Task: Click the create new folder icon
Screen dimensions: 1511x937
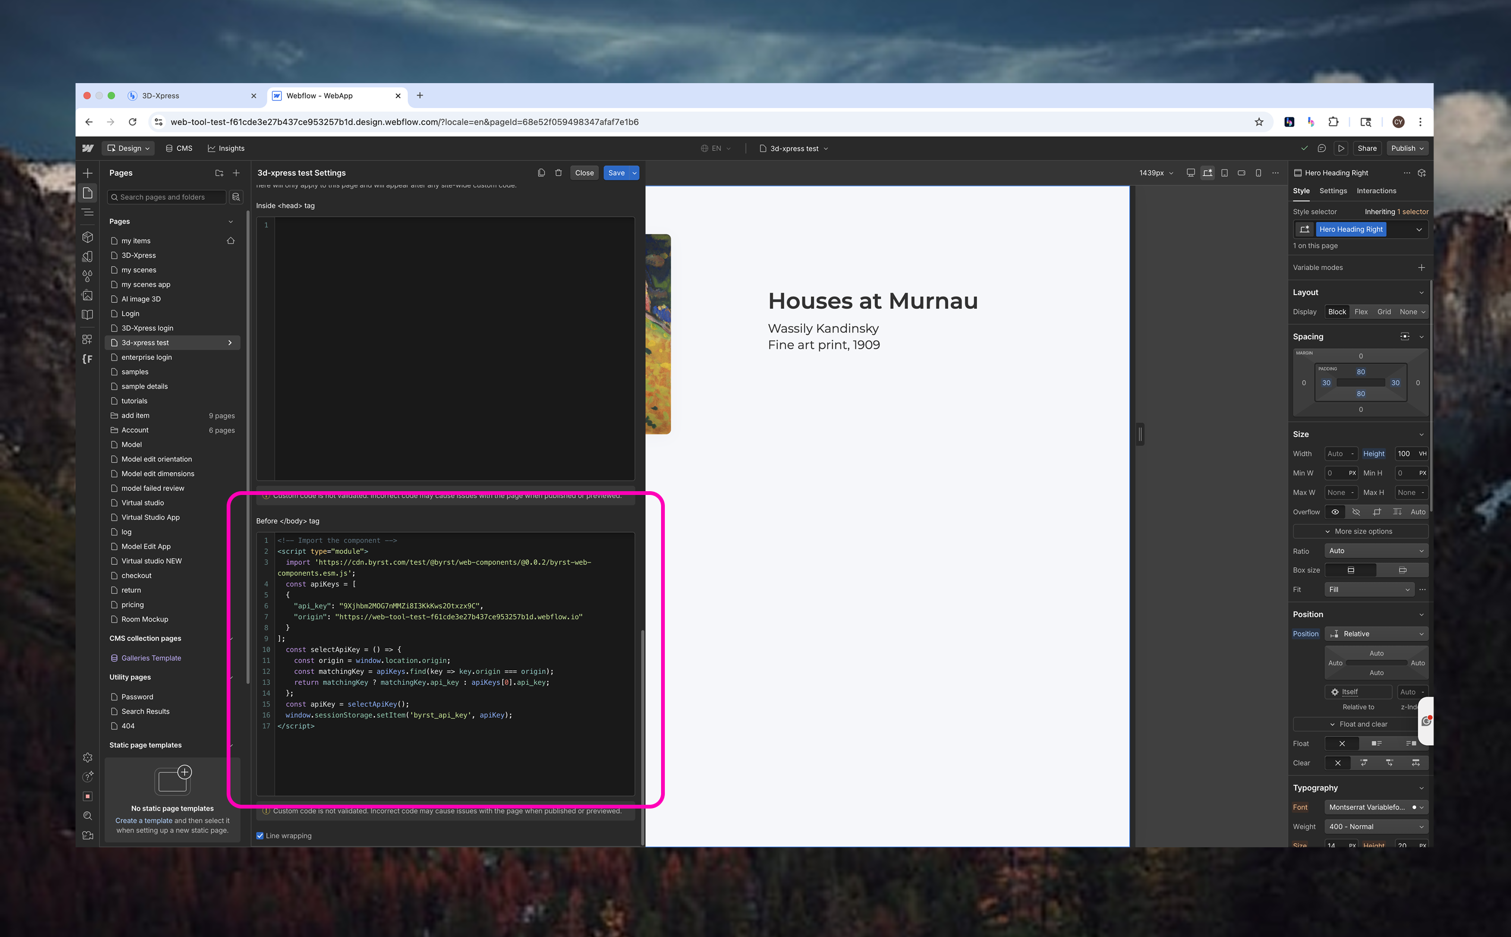Action: 219,173
